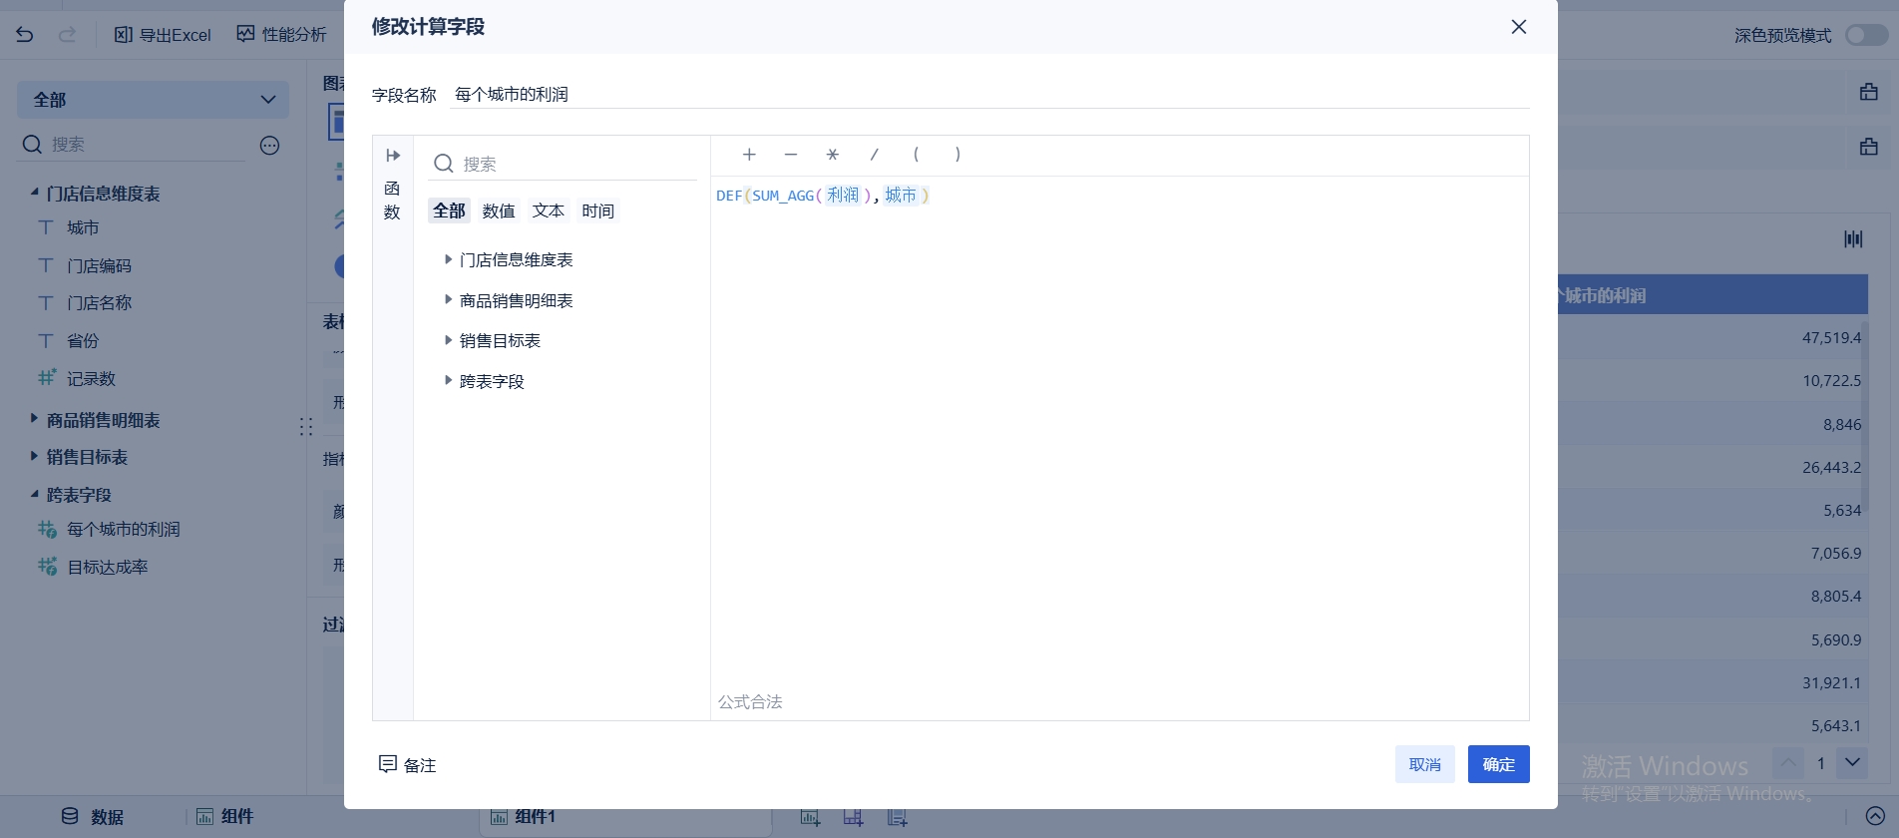Open the more options ellipsis icon

pos(269,146)
